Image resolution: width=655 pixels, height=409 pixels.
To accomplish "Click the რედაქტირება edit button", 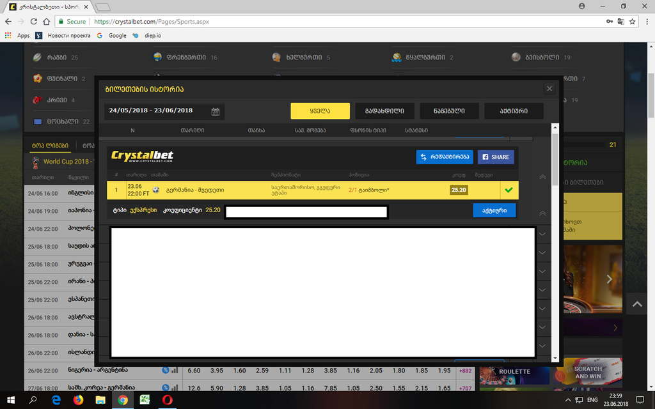I will coord(445,157).
